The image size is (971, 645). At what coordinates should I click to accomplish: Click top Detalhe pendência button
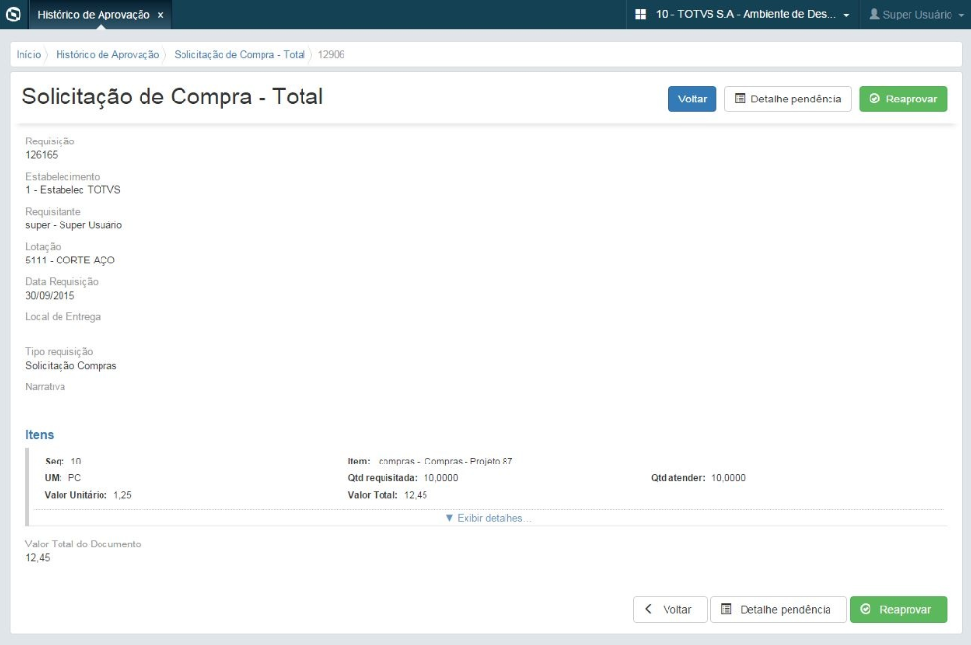[788, 99]
